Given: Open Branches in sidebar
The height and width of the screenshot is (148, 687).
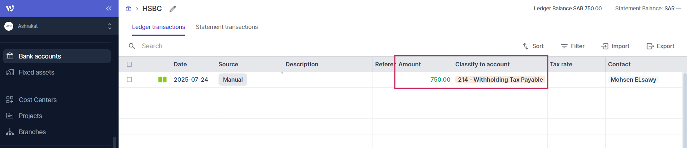Looking at the screenshot, I should (x=32, y=132).
